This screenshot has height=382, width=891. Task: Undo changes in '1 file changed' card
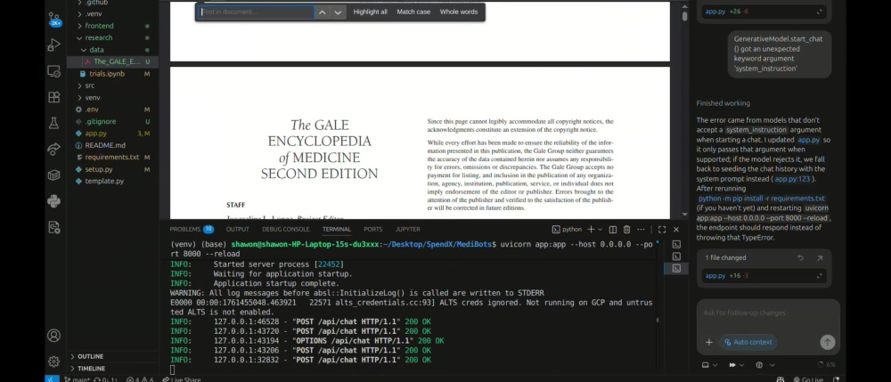coord(800,257)
